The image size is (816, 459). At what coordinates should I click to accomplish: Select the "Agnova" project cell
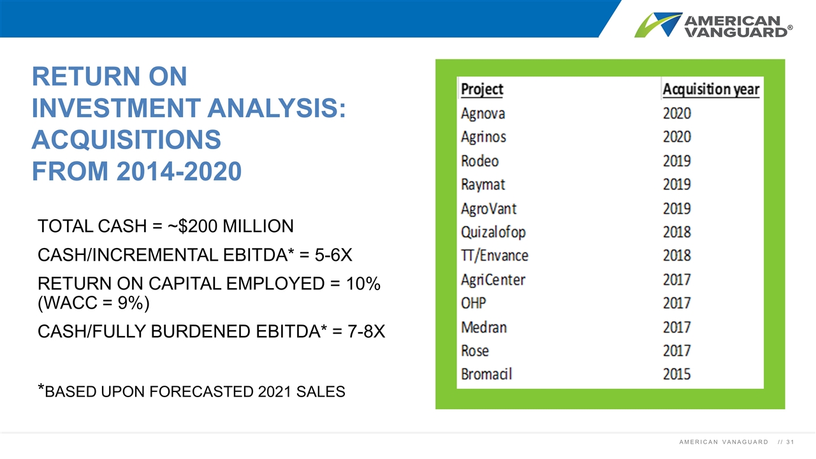point(483,113)
